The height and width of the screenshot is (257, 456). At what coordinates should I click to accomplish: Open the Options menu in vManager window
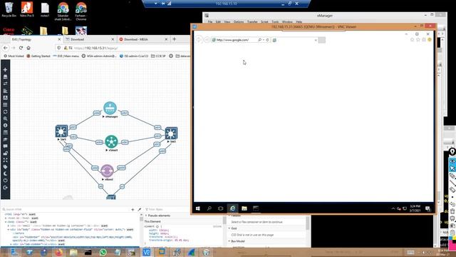click(x=239, y=22)
